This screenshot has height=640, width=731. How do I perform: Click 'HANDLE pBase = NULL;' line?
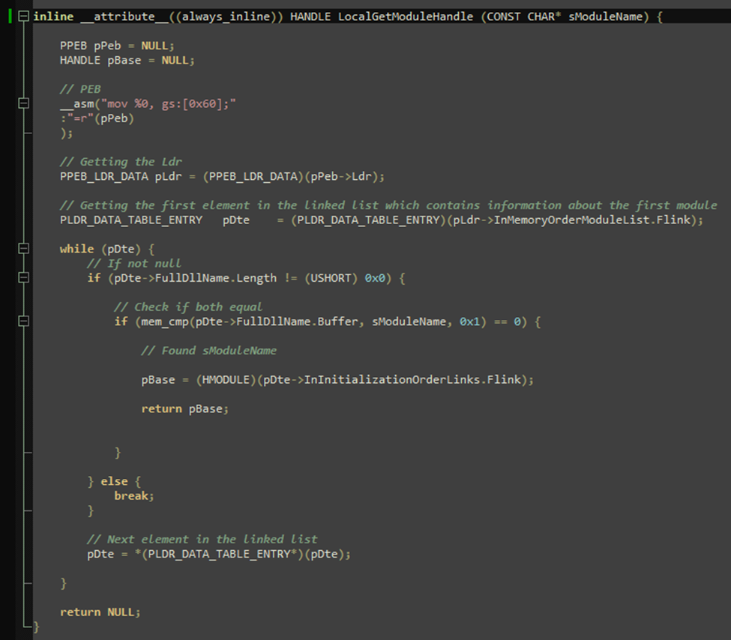click(x=127, y=60)
